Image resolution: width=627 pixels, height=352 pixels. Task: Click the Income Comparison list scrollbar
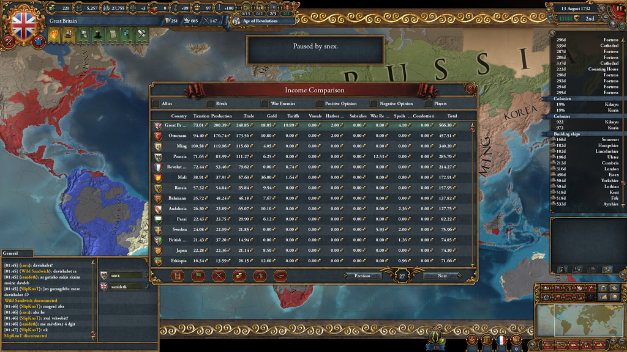pyautogui.click(x=473, y=195)
